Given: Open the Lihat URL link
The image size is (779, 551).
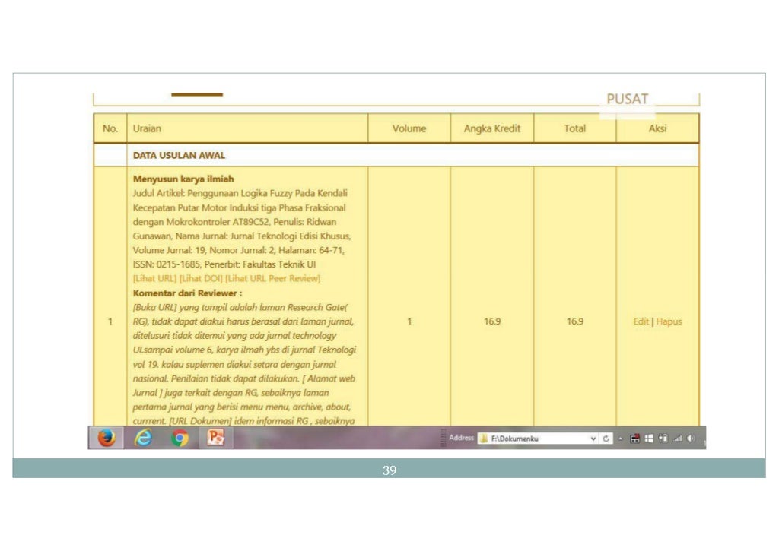Looking at the screenshot, I should pyautogui.click(x=154, y=278).
